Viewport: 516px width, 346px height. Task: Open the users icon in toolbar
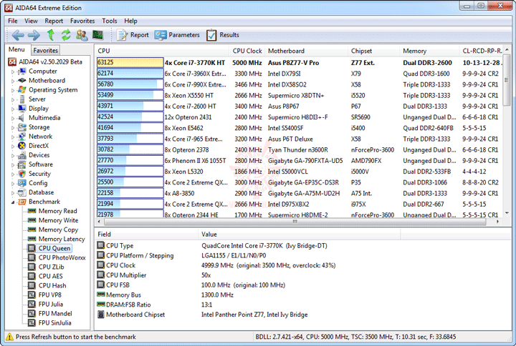(x=82, y=35)
